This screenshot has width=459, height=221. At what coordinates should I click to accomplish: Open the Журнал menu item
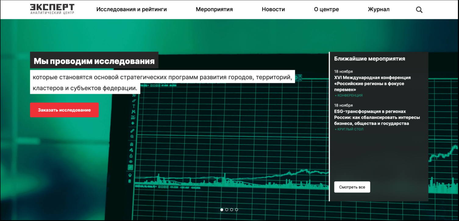point(379,9)
